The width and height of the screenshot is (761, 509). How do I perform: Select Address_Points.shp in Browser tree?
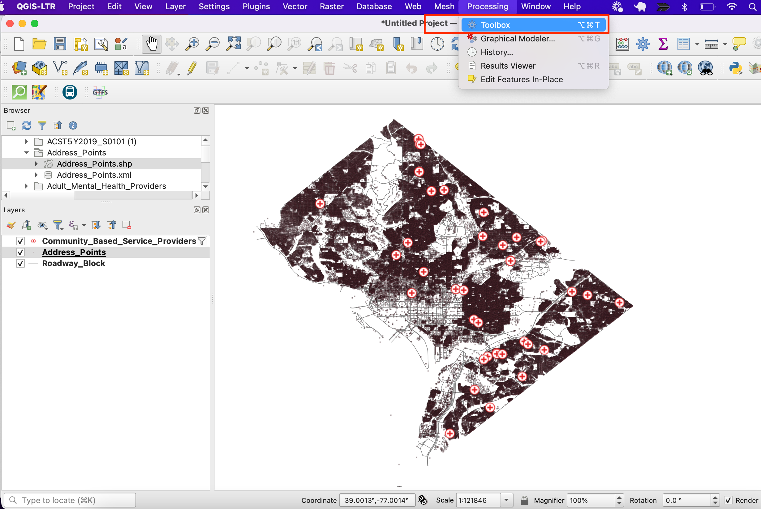point(94,164)
